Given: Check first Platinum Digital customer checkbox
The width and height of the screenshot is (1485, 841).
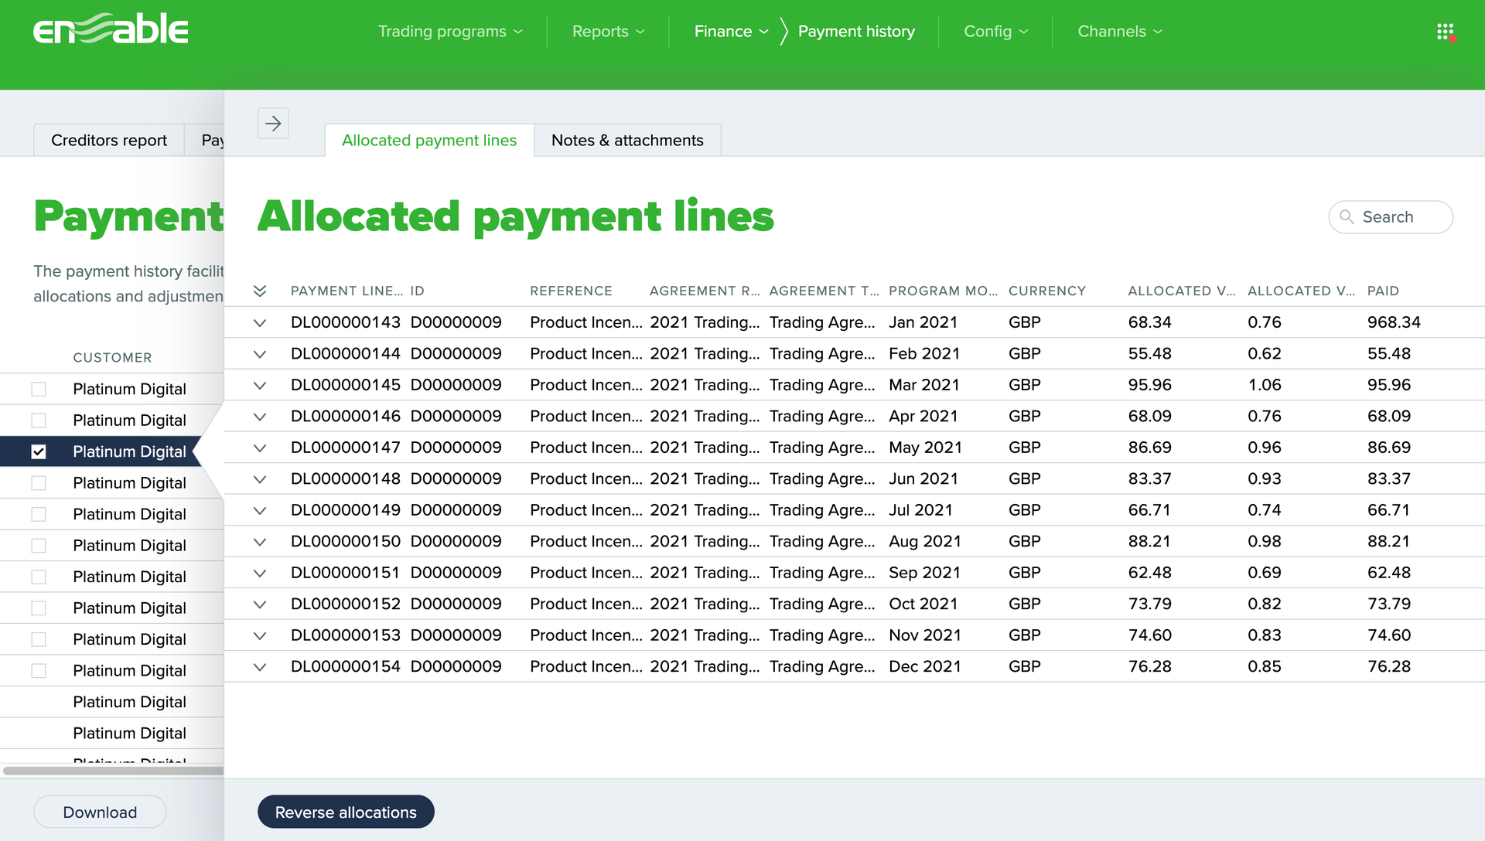Looking at the screenshot, I should [39, 390].
